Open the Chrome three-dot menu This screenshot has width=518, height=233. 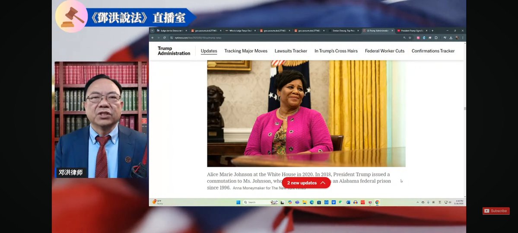[x=463, y=38]
